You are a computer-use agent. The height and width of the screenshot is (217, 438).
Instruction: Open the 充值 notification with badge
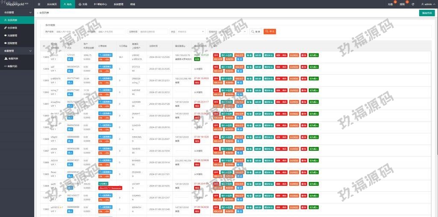click(390, 4)
